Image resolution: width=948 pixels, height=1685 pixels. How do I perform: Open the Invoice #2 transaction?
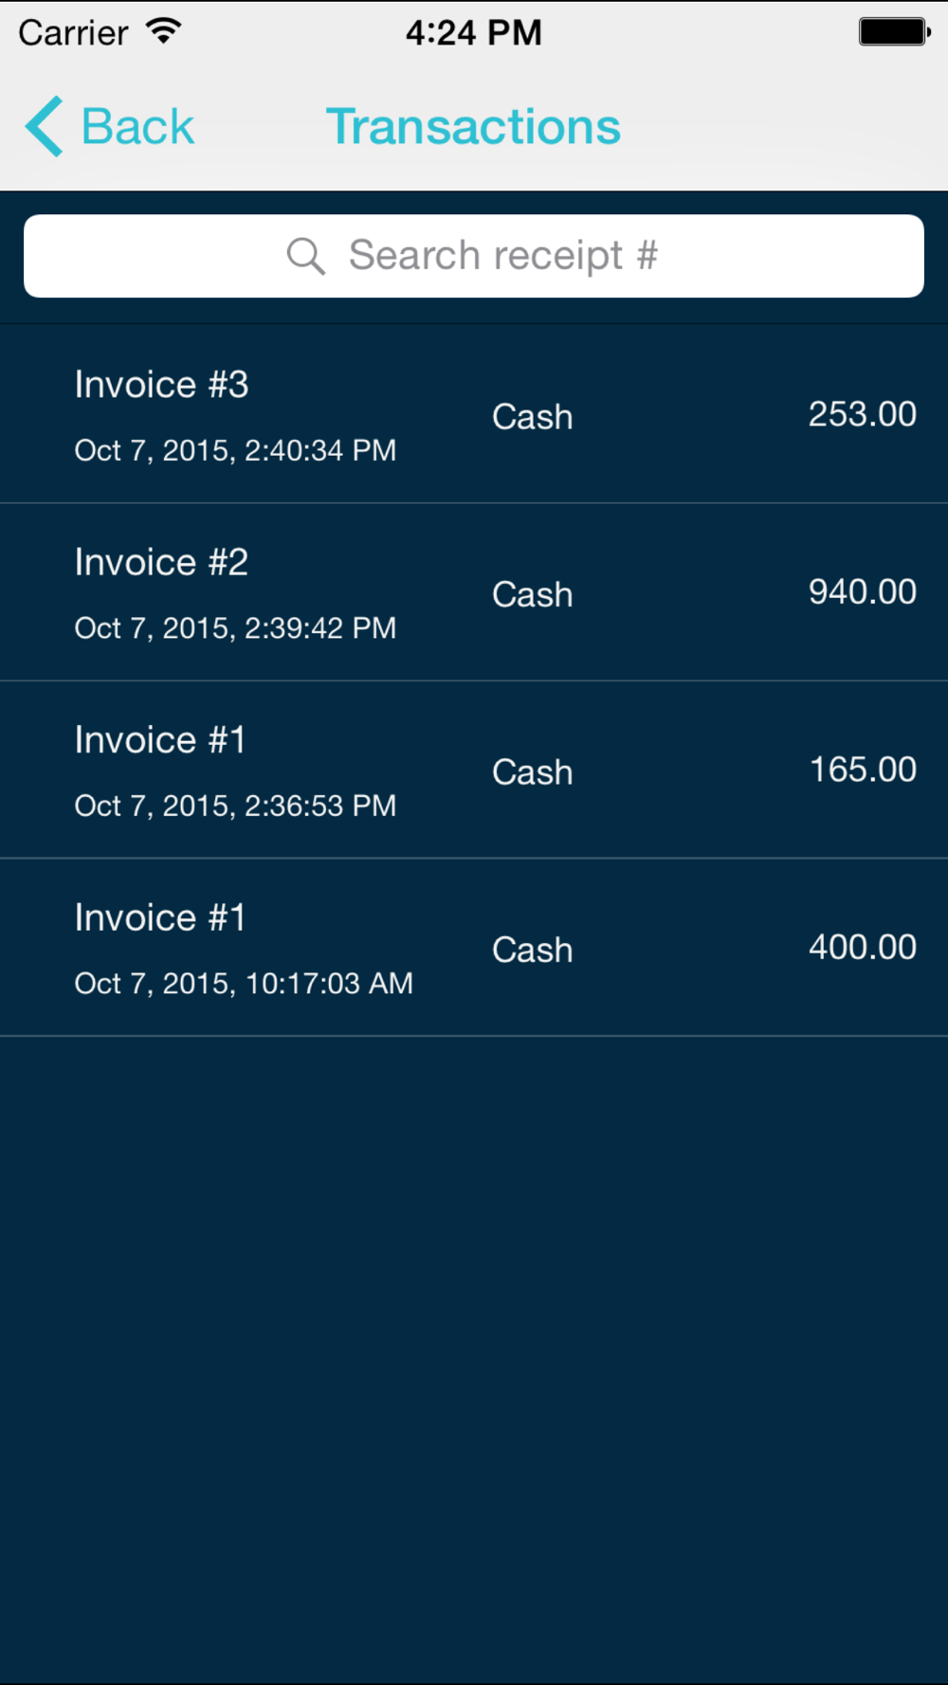pos(474,592)
